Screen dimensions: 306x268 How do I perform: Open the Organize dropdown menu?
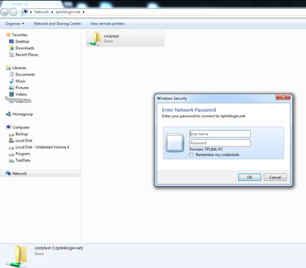pos(14,23)
